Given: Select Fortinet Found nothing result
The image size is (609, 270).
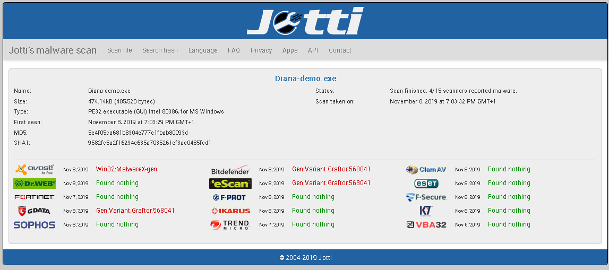Looking at the screenshot, I should (117, 197).
